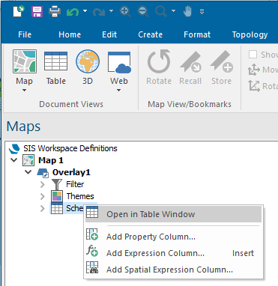Switch to the Create ribbon tab
The height and width of the screenshot is (286, 278).
pos(150,34)
